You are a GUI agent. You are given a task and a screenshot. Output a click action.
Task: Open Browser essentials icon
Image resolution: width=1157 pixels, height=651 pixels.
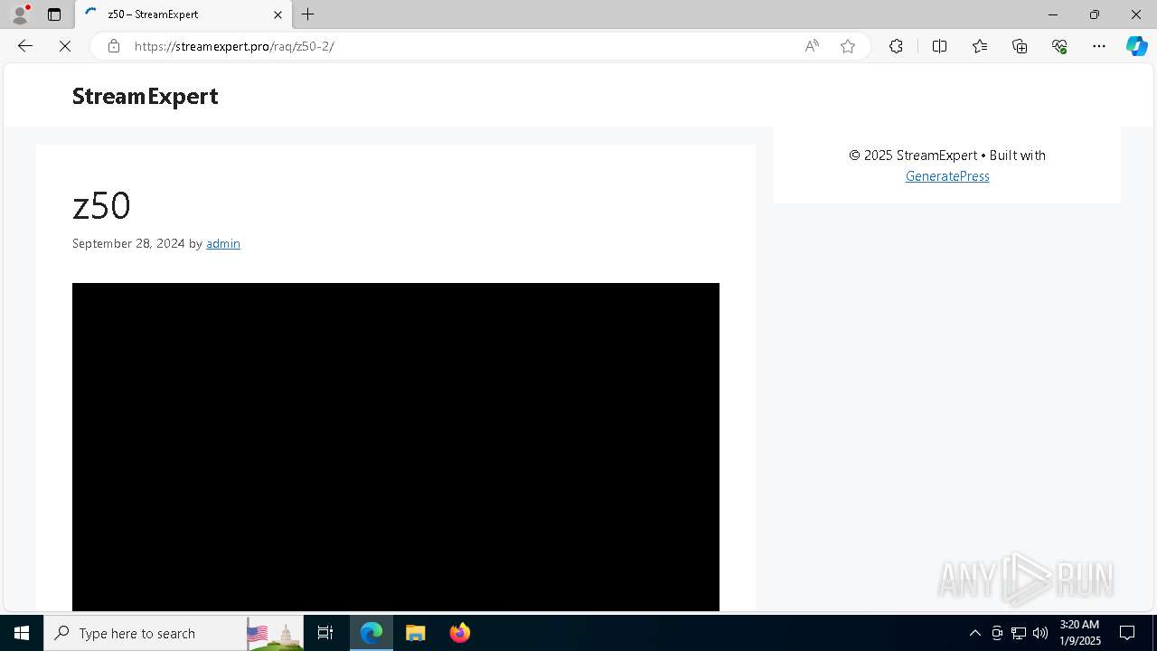coord(1059,46)
